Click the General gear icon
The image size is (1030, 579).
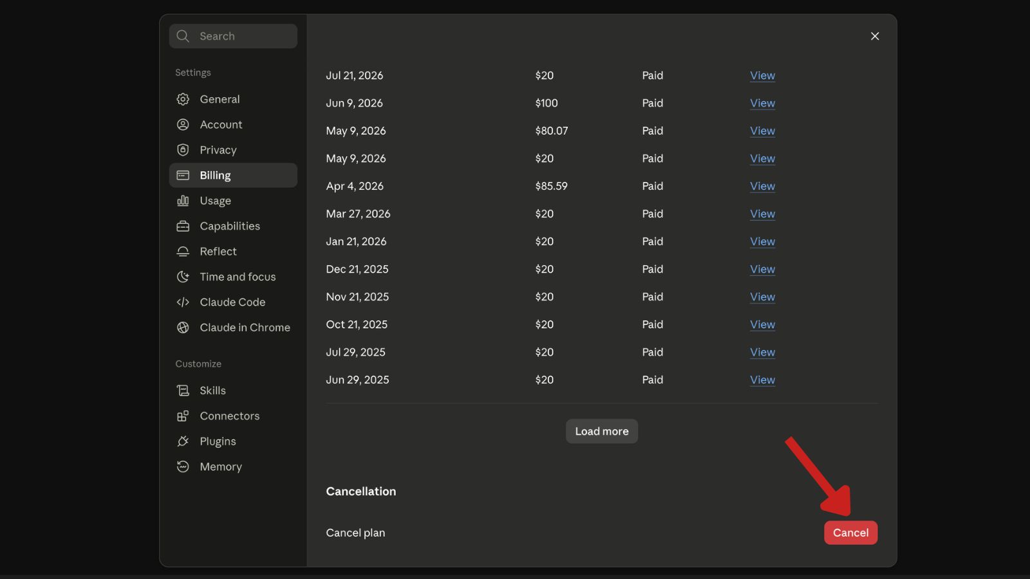click(183, 99)
